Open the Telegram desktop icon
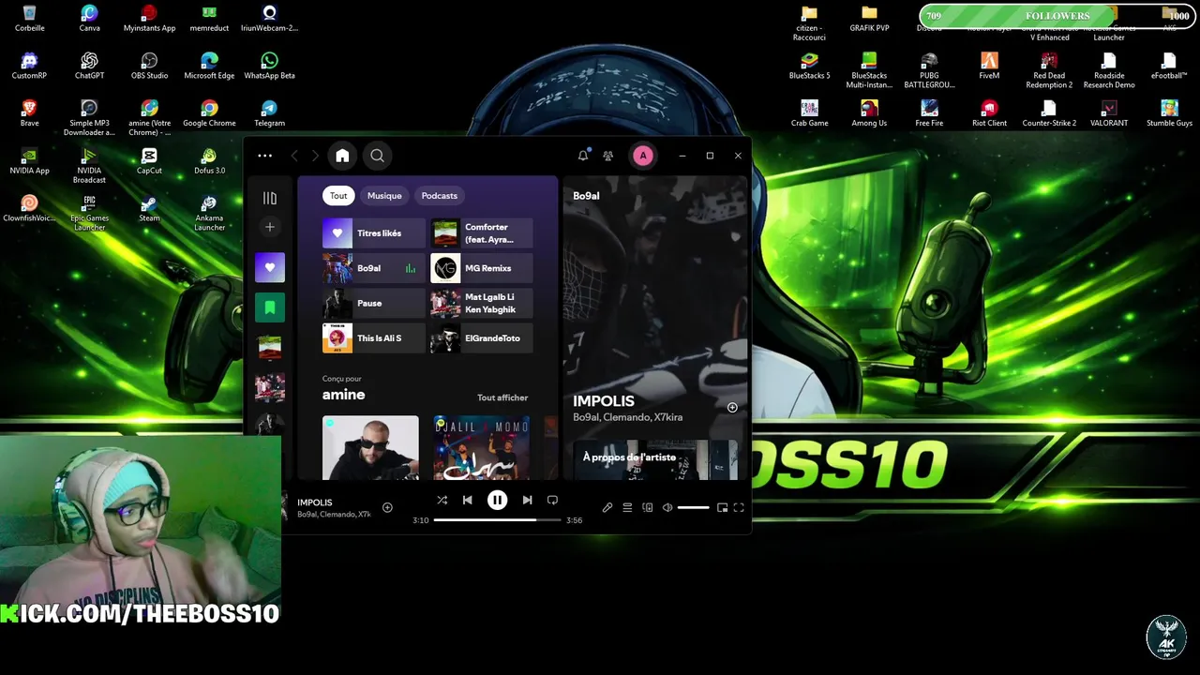 (269, 113)
